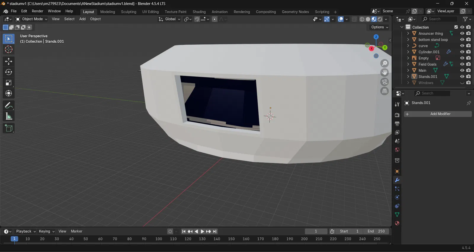Open the Render menu
Viewport: 474px width, 252px height.
tap(38, 11)
